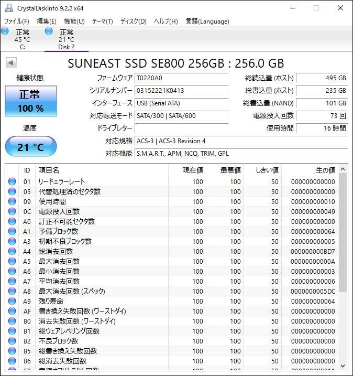Select the C: drive tab
This screenshot has height=376, width=353.
click(x=23, y=39)
